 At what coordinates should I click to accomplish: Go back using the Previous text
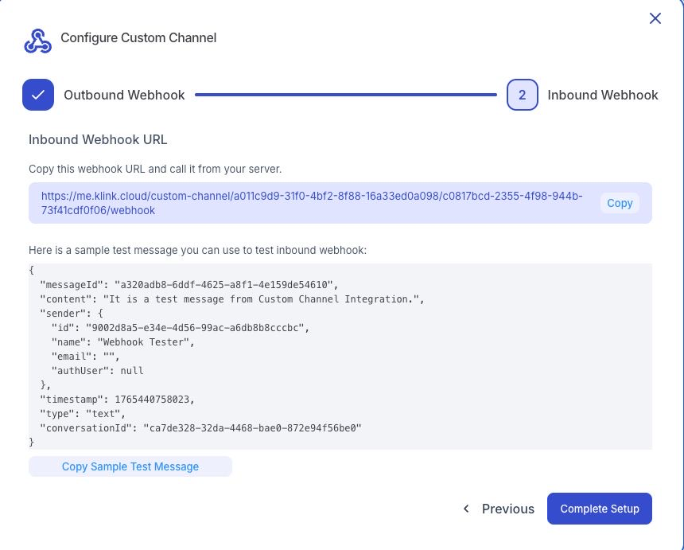(507, 509)
